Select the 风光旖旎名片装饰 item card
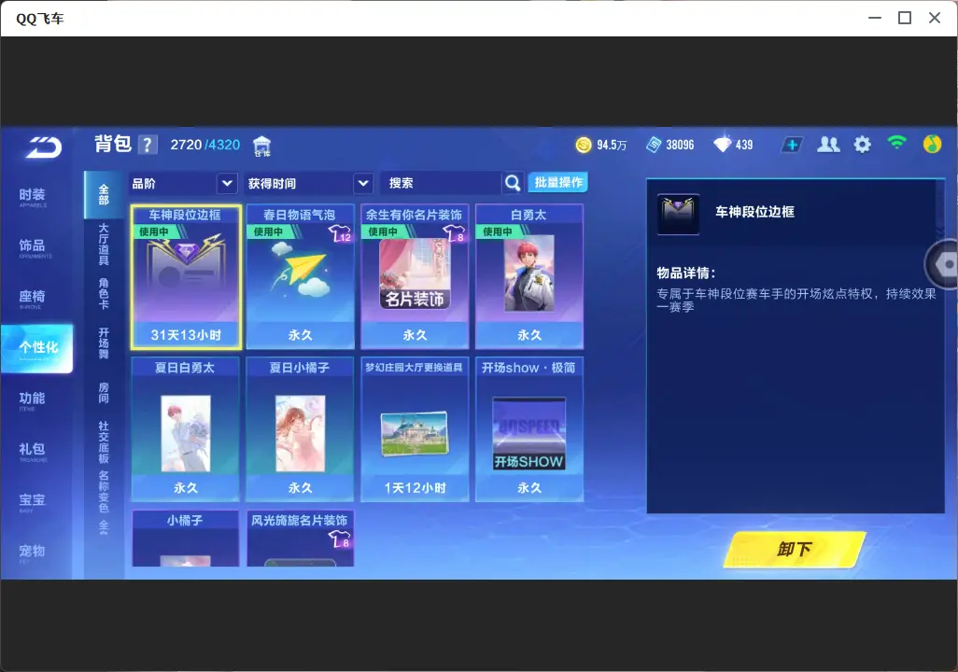The height and width of the screenshot is (672, 958). (x=300, y=539)
